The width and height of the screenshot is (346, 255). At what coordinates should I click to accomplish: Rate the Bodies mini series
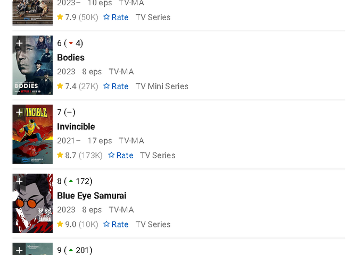coord(116,86)
